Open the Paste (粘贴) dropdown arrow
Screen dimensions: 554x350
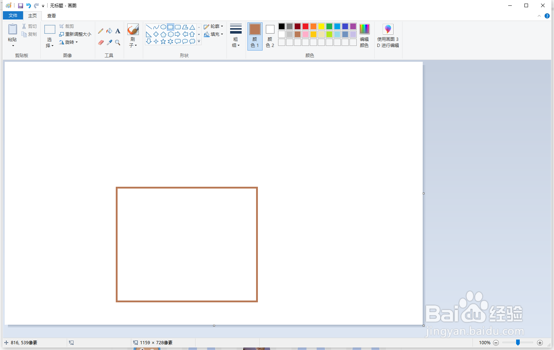point(13,46)
